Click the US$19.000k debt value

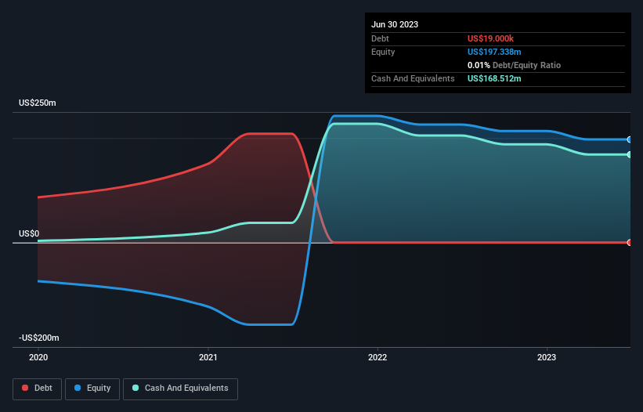pyautogui.click(x=490, y=38)
